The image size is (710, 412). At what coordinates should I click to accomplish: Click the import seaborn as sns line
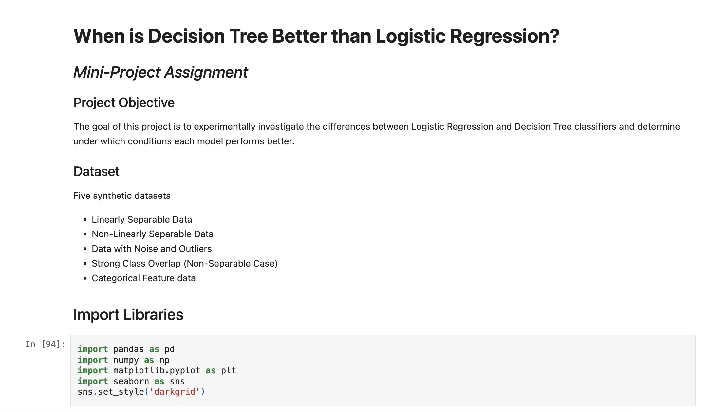pyautogui.click(x=131, y=381)
